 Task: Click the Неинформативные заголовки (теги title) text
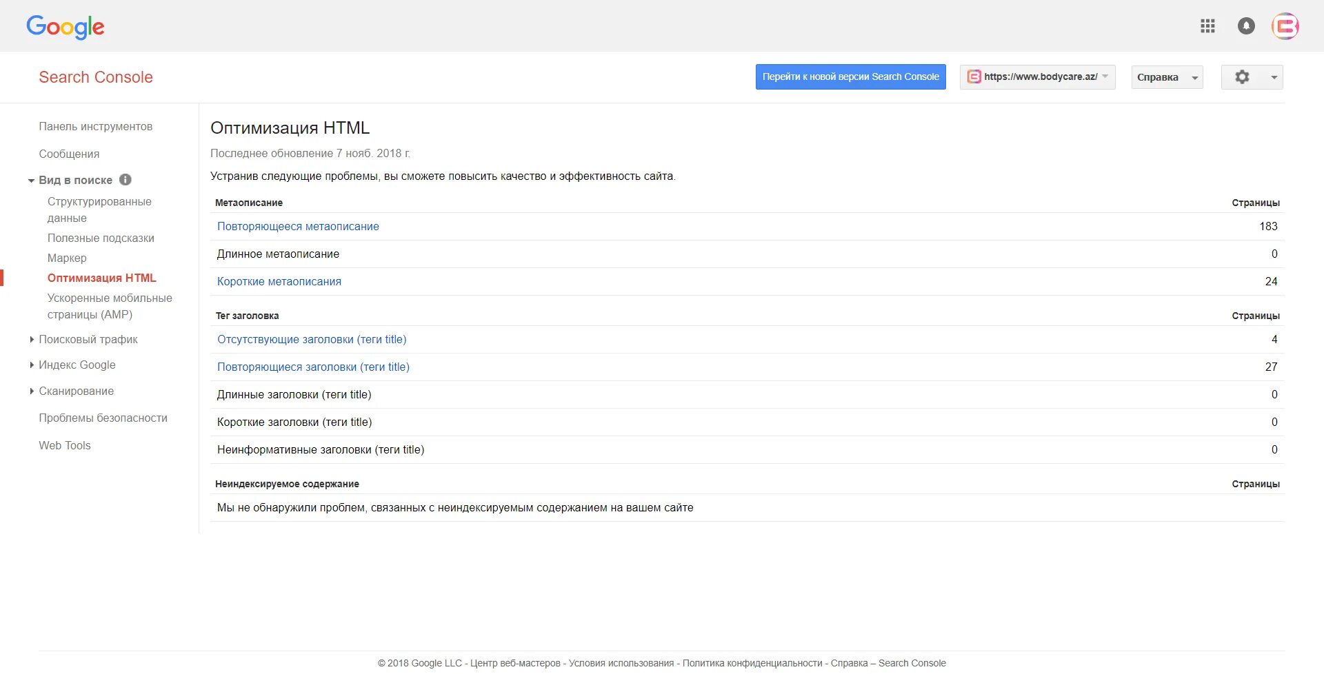321,450
